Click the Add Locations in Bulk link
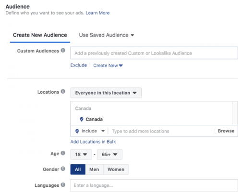Image resolution: width=243 pixels, height=196 pixels. 93,142
